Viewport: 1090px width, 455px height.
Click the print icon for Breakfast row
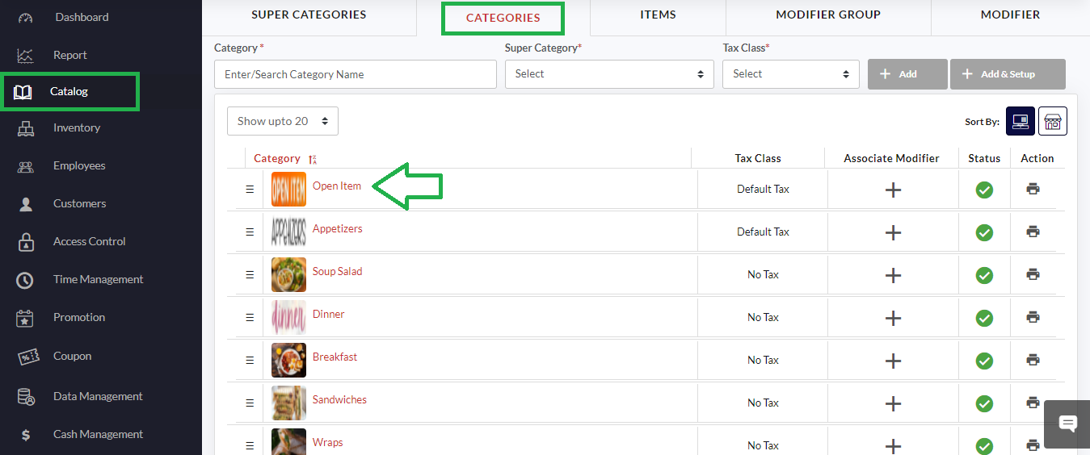[x=1033, y=360]
